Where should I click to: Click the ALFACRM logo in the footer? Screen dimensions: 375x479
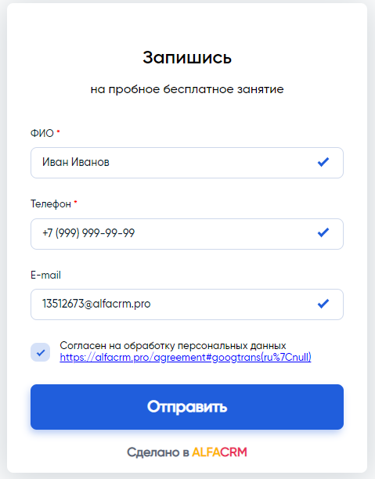click(x=219, y=452)
